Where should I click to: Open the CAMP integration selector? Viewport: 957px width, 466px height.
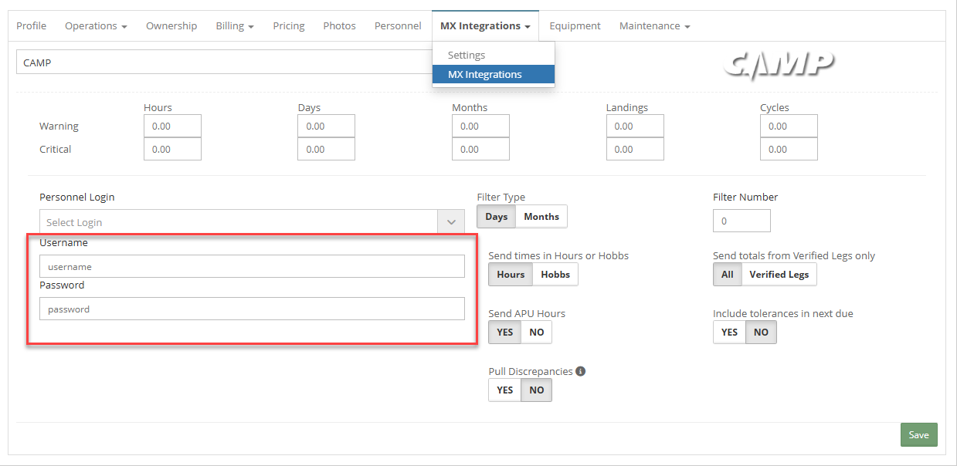tap(224, 62)
